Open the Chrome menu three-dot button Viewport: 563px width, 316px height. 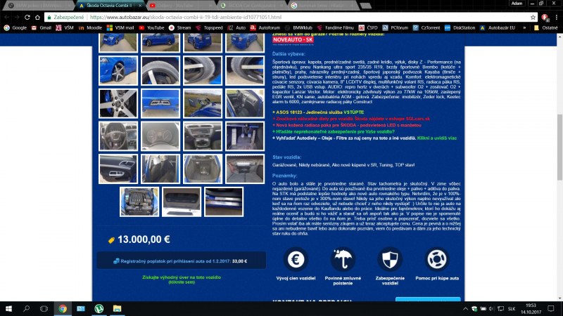(555, 16)
